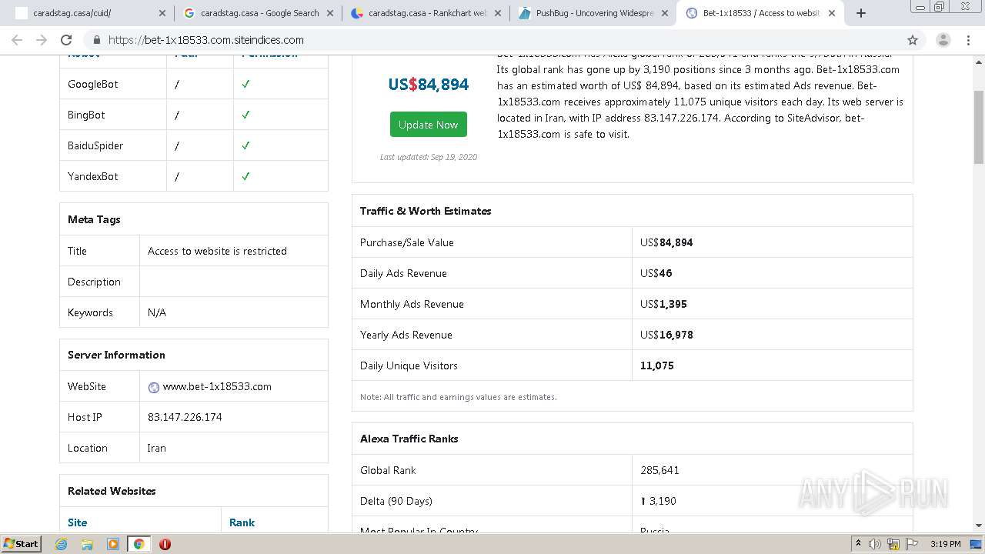Click GoogleBot permission checkmark
Screen dimensions: 985x554
tap(245, 84)
